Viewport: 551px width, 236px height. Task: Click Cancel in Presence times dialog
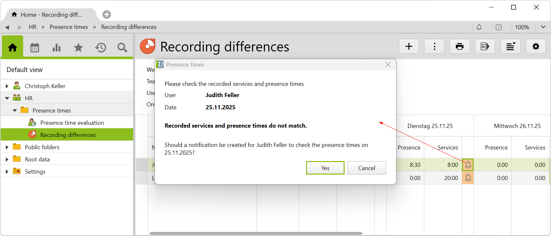tap(366, 168)
